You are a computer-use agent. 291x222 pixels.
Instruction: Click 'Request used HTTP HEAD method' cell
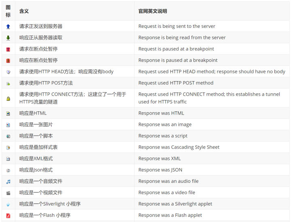212,71
